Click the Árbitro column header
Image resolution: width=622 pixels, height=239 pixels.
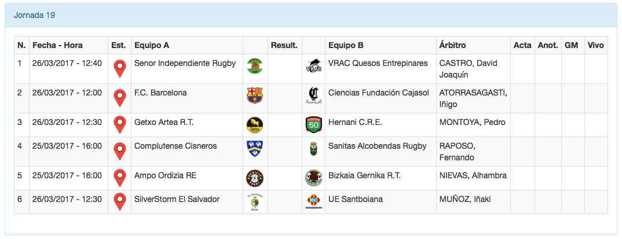452,45
